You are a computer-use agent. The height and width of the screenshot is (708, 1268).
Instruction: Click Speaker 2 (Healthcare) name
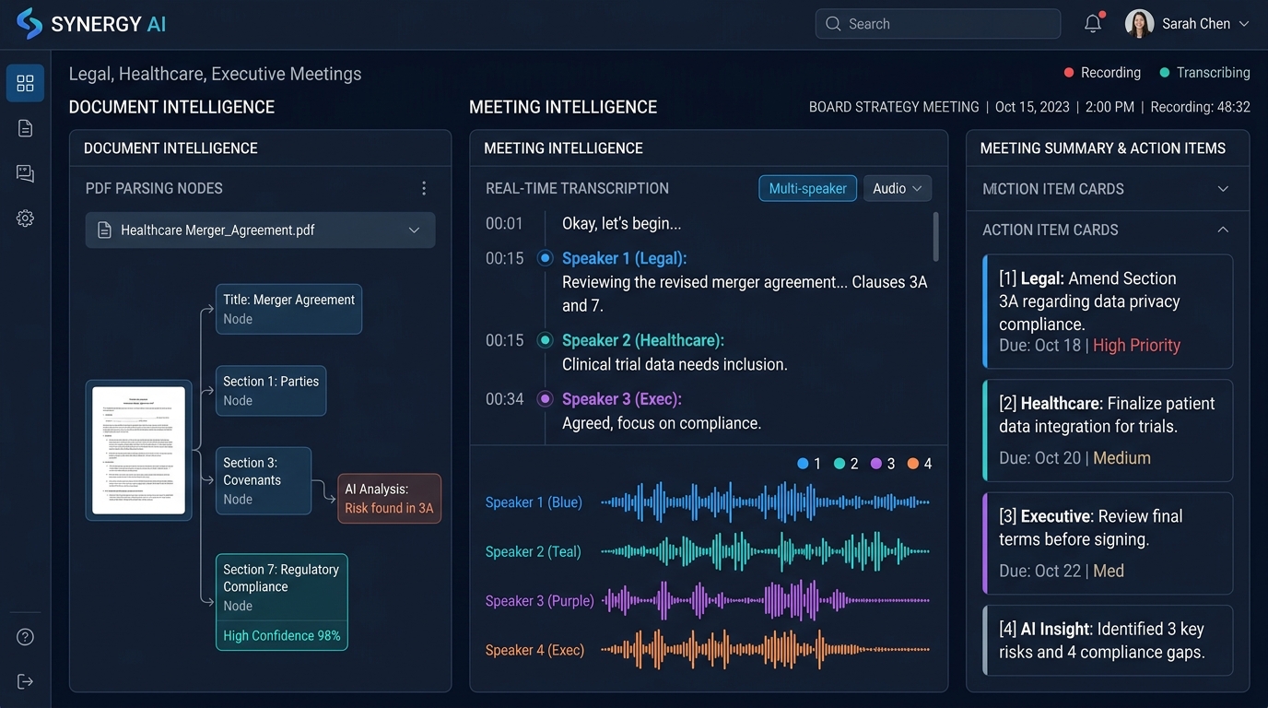[643, 340]
